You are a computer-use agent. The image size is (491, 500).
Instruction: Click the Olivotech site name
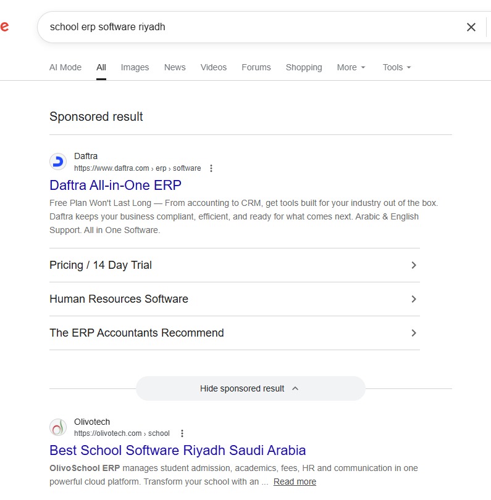[x=92, y=422]
